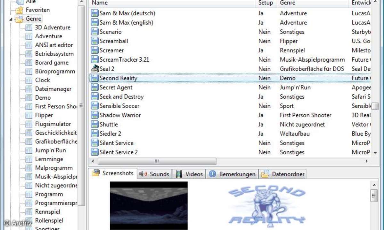Select the Favoriten tree item

point(38,10)
